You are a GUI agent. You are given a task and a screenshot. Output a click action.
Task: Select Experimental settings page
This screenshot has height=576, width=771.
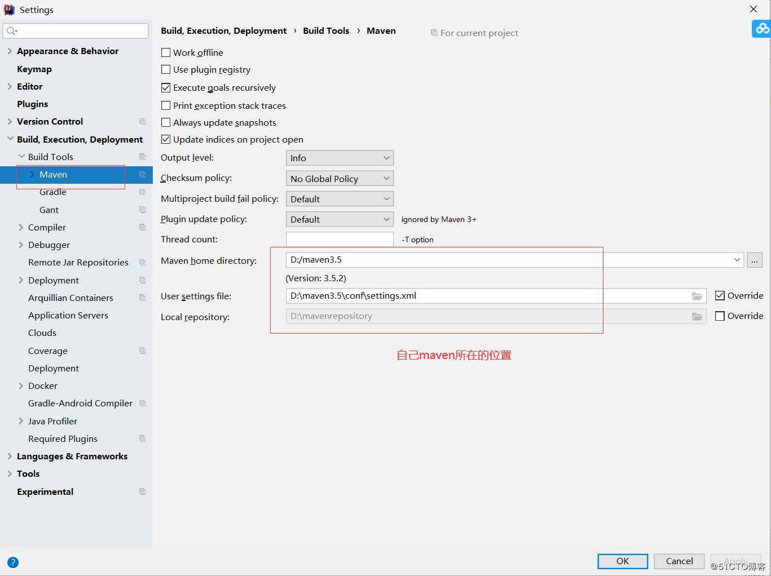[x=45, y=491]
